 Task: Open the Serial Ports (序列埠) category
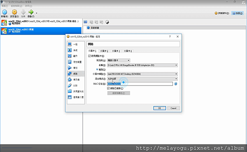click(76, 80)
